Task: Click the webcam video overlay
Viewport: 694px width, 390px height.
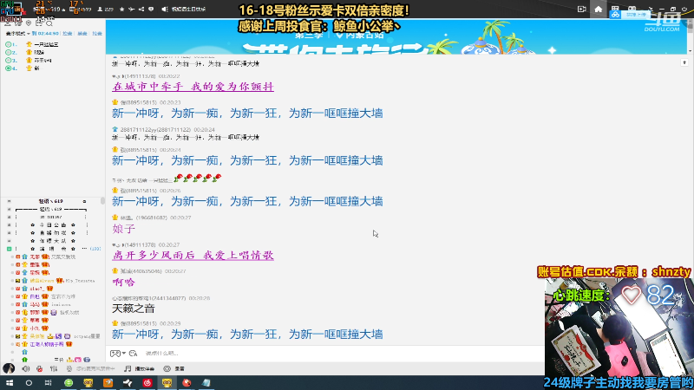Action: (x=619, y=328)
